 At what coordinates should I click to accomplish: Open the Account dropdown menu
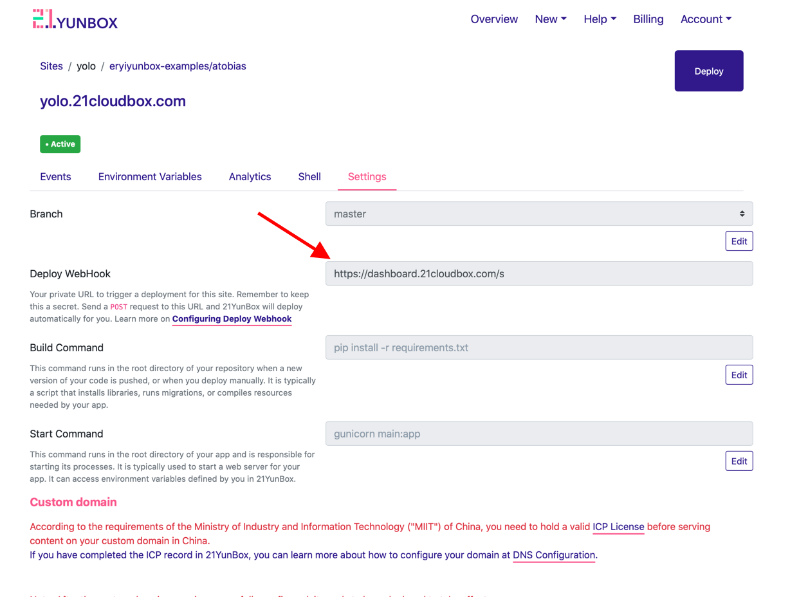[x=706, y=19]
